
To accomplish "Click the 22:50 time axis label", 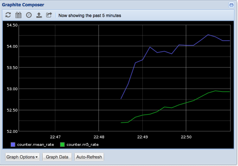I will pyautogui.click(x=186, y=137).
